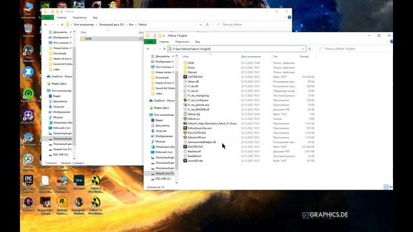Click help icon in back Fallout window
This screenshot has width=413, height=232.
290,17
